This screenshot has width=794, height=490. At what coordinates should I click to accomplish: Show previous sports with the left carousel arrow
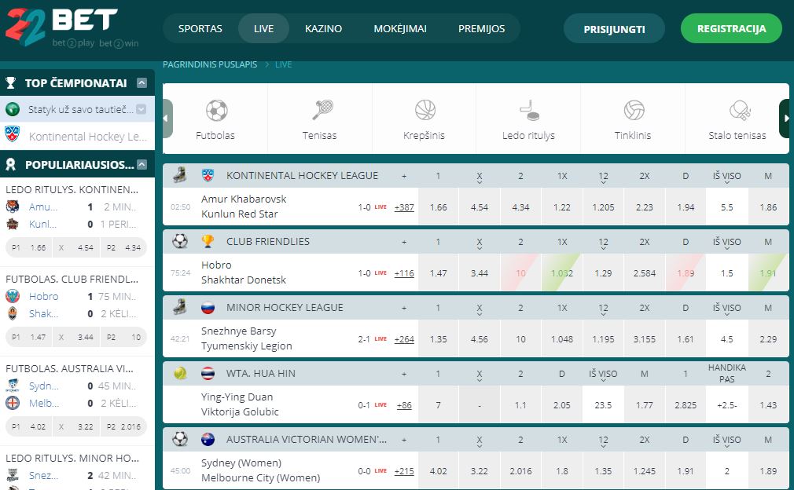point(167,119)
